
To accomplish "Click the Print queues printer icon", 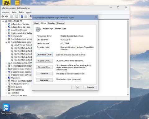I will [x=9, y=87].
